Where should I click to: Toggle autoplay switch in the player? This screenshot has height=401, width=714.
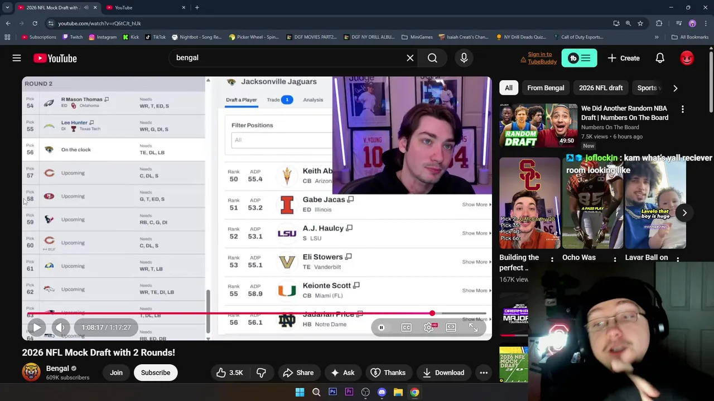382,327
